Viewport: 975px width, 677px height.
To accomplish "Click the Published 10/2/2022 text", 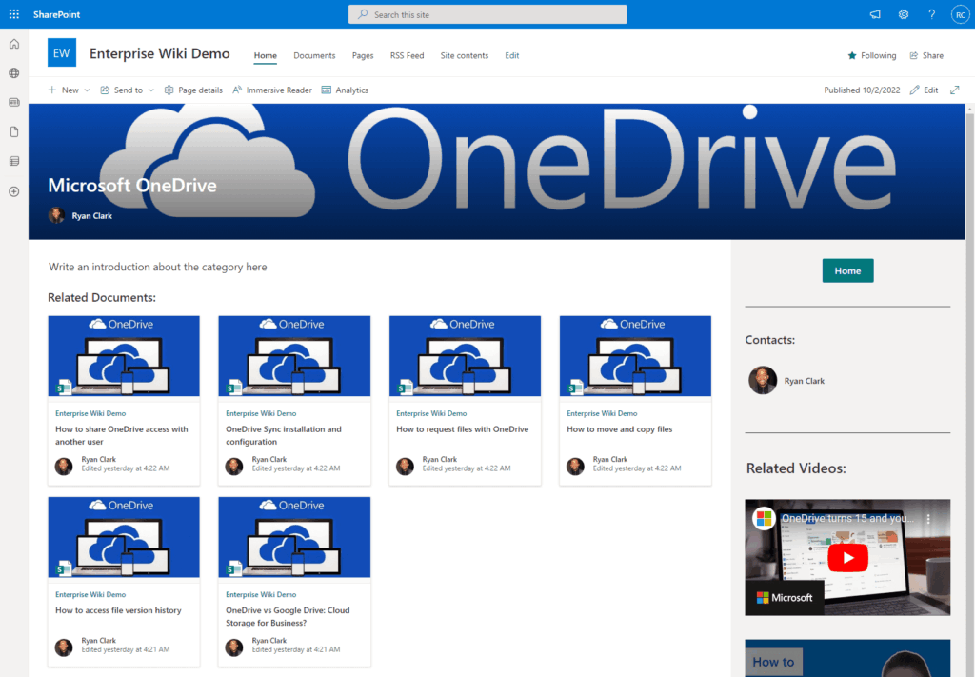I will [862, 90].
